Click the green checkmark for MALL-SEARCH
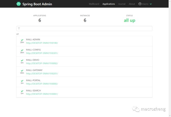The height and width of the screenshot is (117, 171). (x=22, y=91)
